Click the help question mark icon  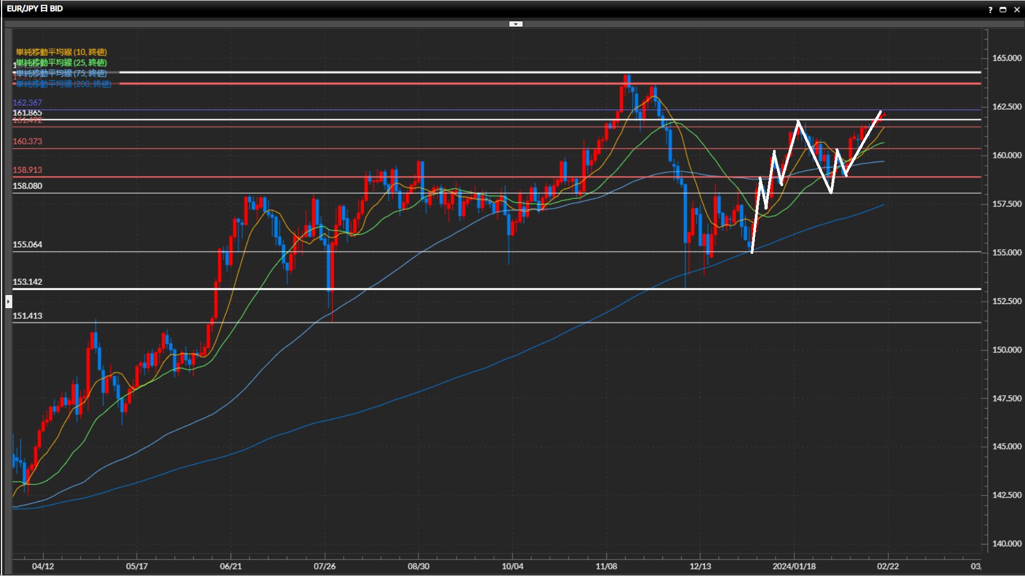click(x=990, y=10)
